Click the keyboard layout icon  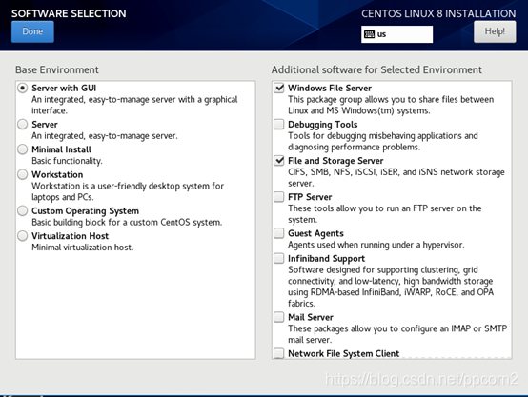point(369,34)
